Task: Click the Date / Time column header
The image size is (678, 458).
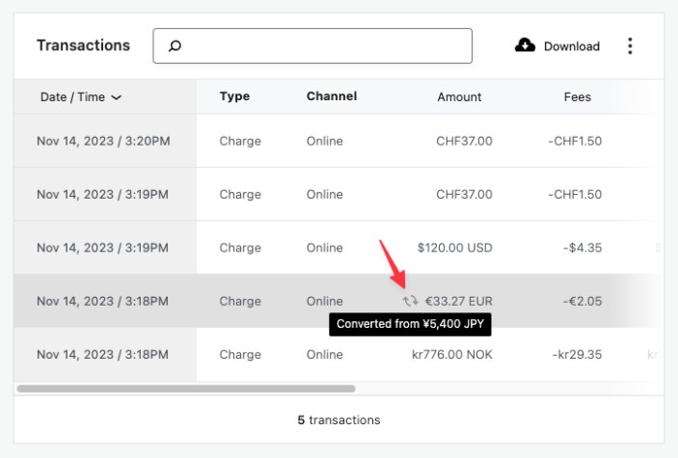Action: tap(81, 96)
